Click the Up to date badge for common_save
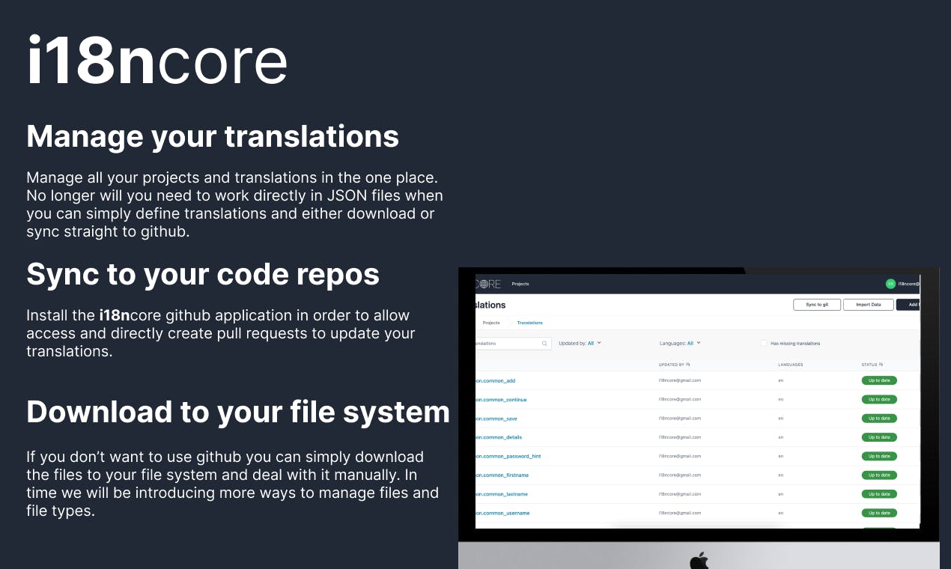 point(879,419)
